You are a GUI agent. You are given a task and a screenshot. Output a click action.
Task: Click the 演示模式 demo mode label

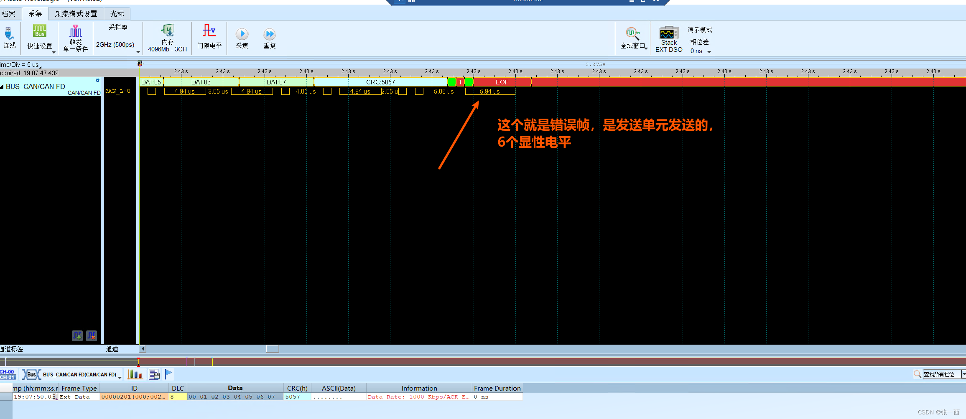coord(700,30)
